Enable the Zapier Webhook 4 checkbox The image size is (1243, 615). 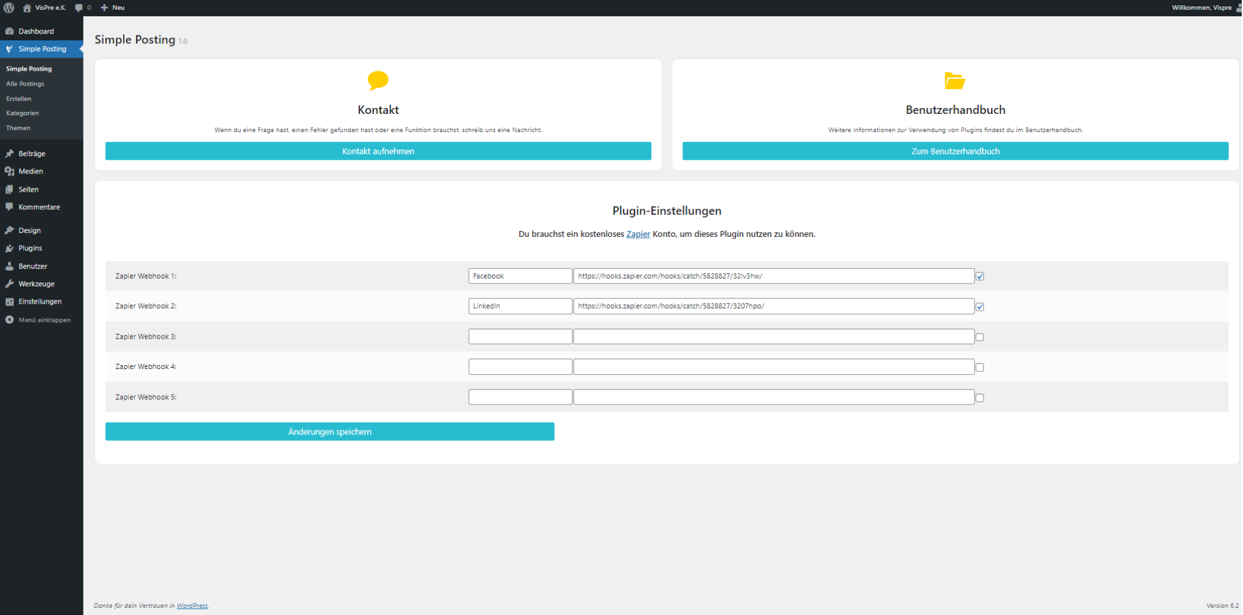point(980,368)
